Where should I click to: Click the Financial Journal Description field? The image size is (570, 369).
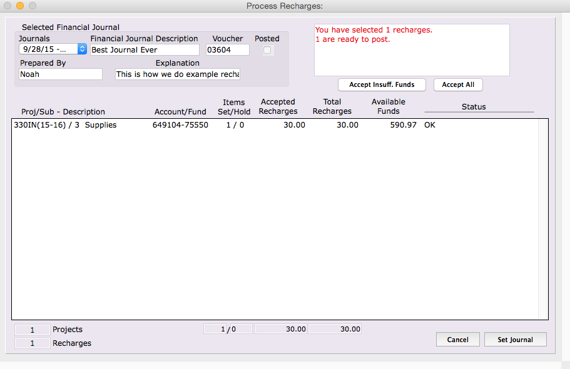point(145,50)
